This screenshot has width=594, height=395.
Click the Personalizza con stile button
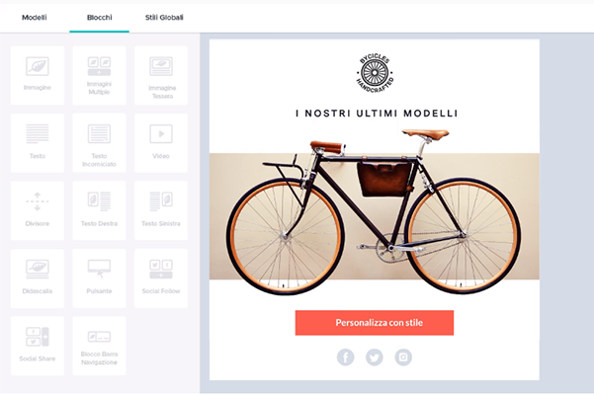(375, 323)
